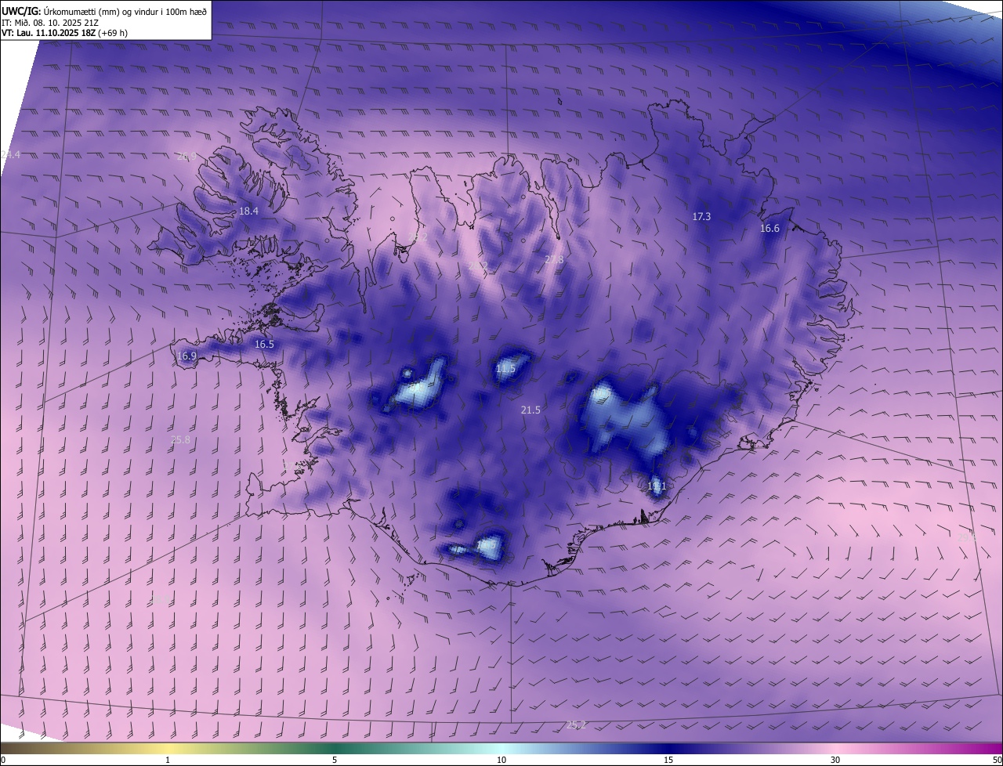Screen dimensions: 1003x766
Task: Click the colour scale tick label 10
Action: coord(501,760)
